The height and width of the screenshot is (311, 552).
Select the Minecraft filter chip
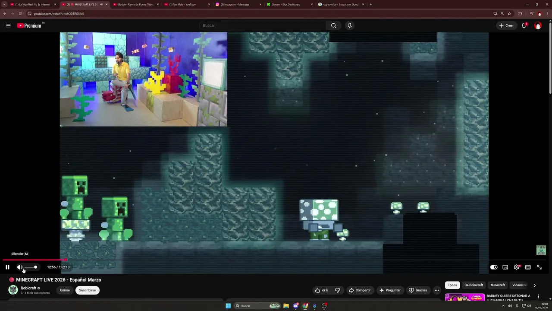click(498, 285)
